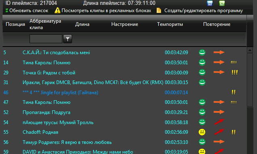This screenshot has height=154, width=257.
Task: Click double exclamation icon in Jingle row
Action: tap(234, 92)
